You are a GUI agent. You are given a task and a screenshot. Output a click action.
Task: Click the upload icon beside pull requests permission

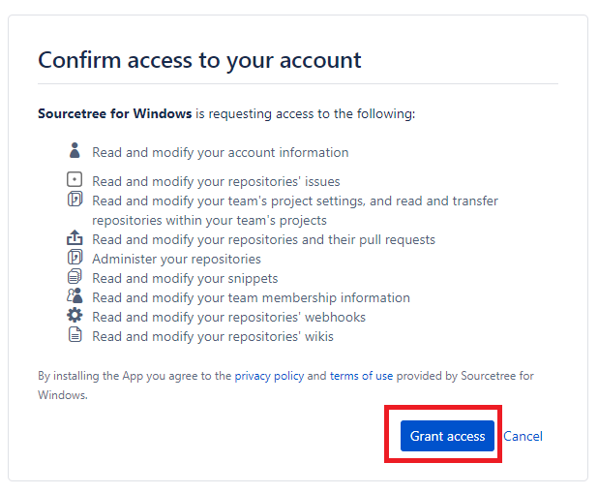tap(75, 237)
